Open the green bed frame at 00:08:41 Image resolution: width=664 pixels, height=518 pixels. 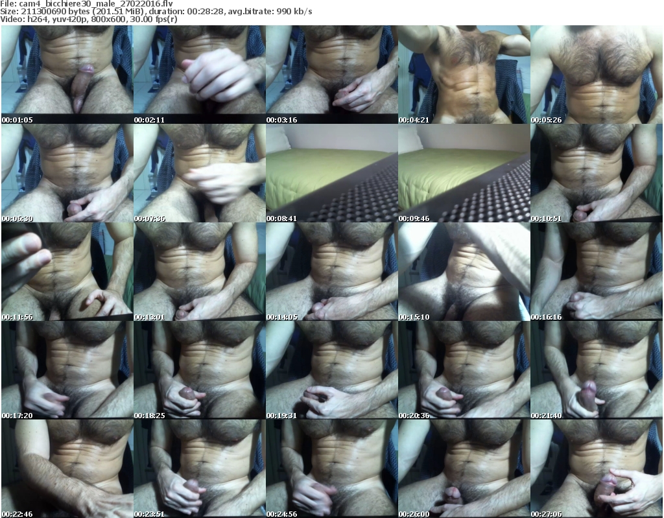pyautogui.click(x=331, y=173)
